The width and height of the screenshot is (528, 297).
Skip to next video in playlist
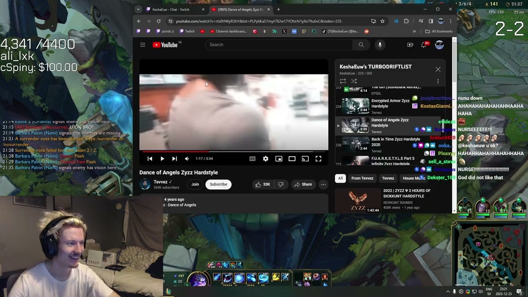pos(174,159)
